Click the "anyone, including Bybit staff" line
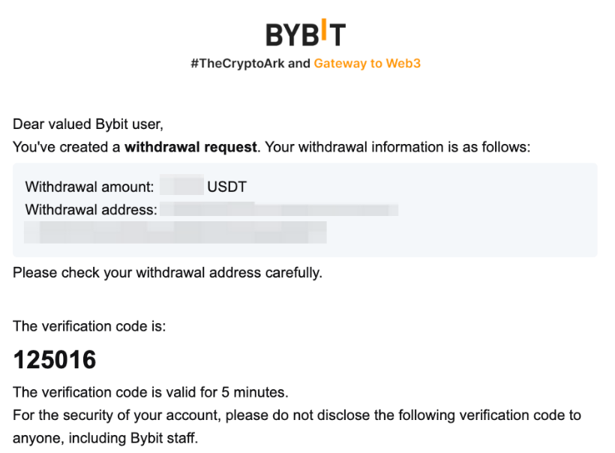The width and height of the screenshot is (615, 453). coord(105,437)
